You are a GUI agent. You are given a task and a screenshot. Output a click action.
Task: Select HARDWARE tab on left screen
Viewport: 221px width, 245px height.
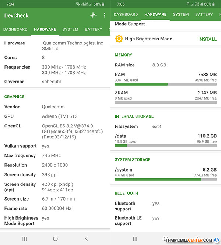tap(45, 29)
